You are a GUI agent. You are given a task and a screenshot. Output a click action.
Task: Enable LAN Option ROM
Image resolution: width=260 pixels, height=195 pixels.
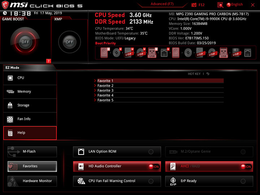117,152
